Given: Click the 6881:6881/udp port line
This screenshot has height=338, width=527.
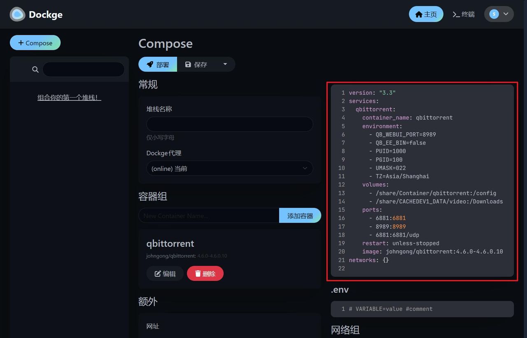Looking at the screenshot, I should [397, 235].
